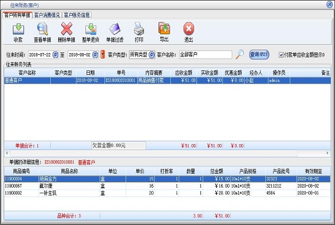
Task: Click the 导出 export icon
Action: 164,31
